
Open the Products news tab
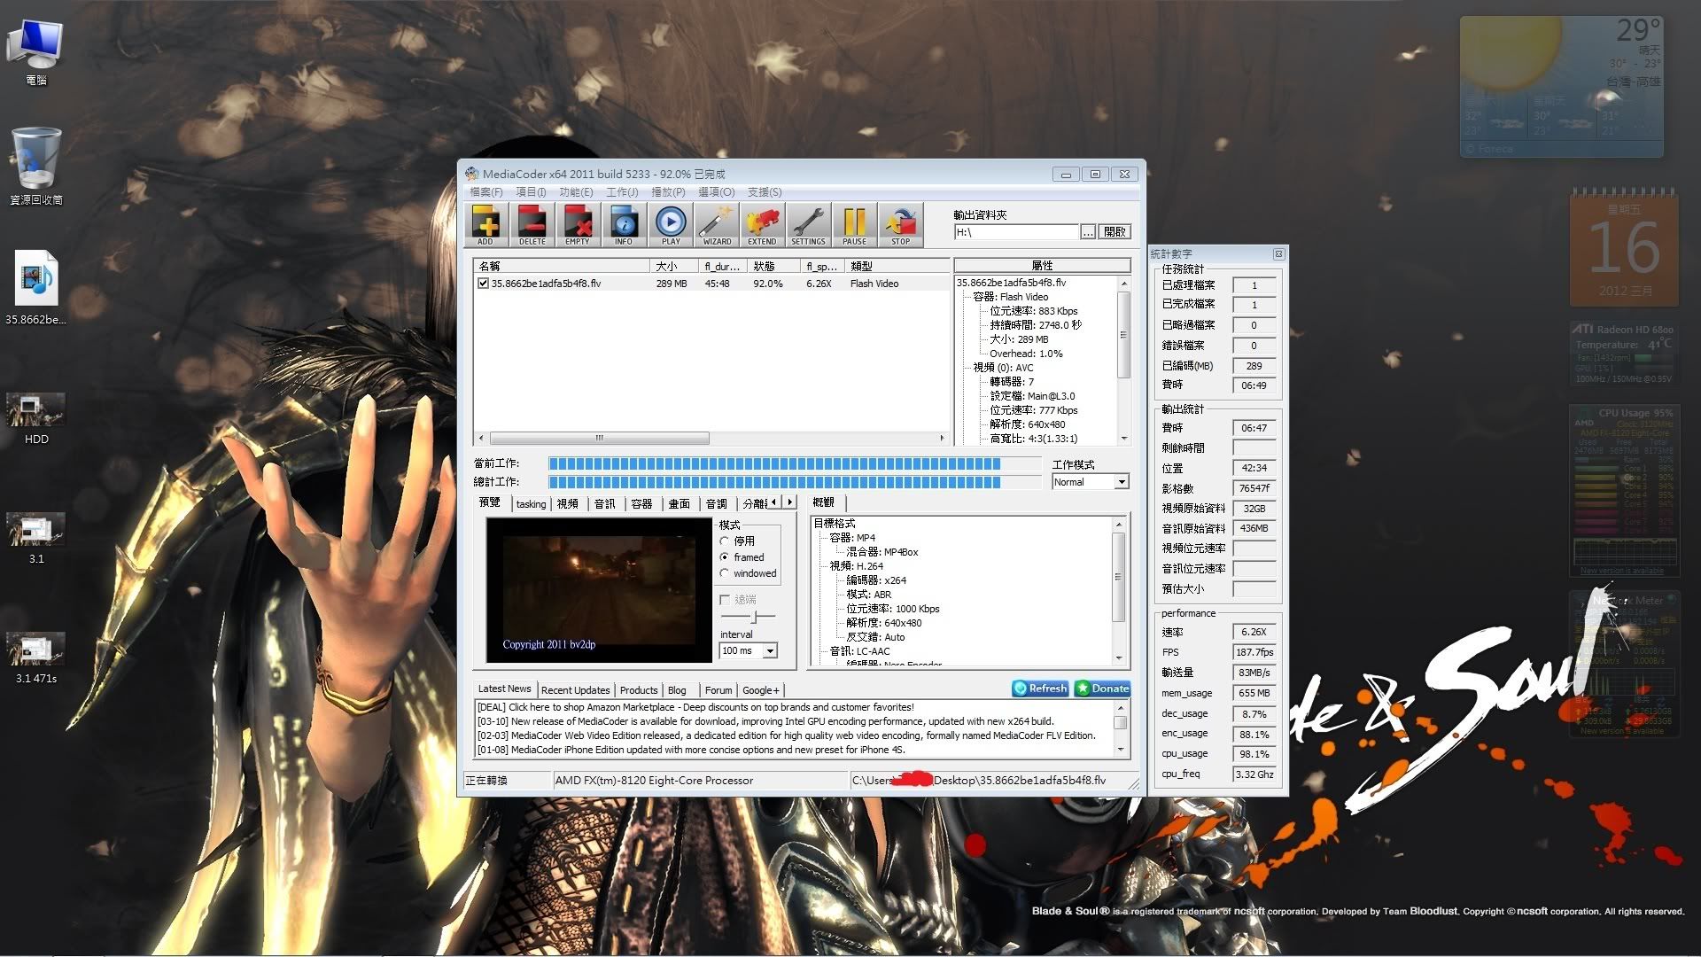(639, 690)
